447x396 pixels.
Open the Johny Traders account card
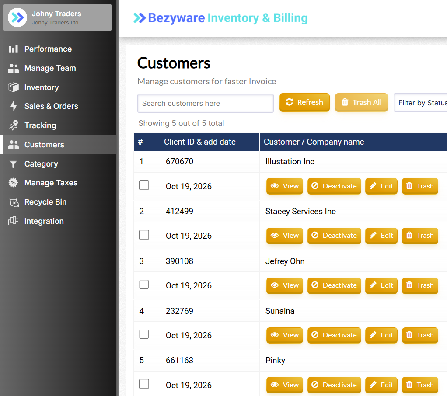[57, 17]
